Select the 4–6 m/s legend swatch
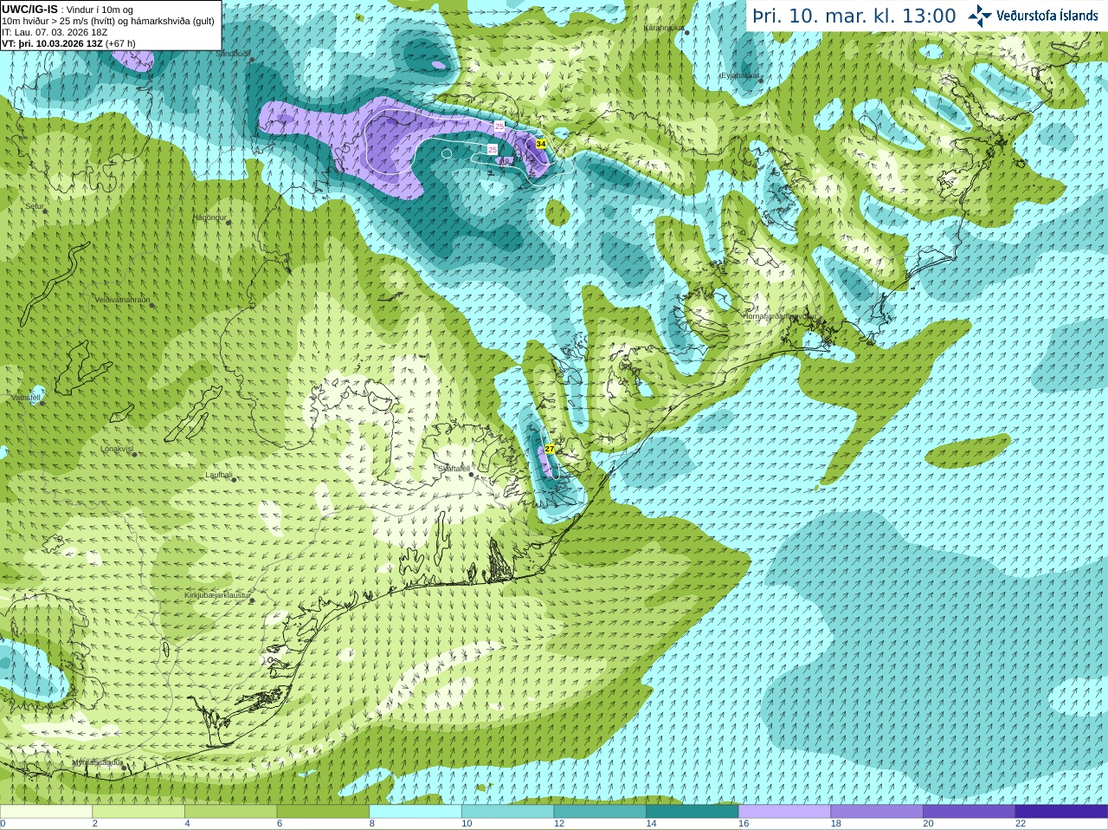Viewport: 1108px width, 830px height. coord(230,812)
